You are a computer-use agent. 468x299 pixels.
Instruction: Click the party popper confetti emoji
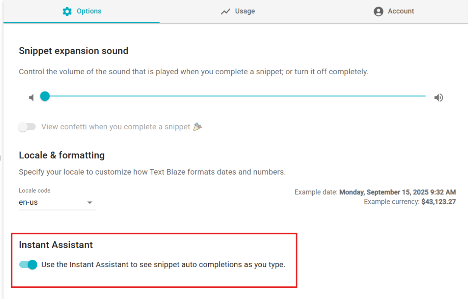click(x=197, y=127)
